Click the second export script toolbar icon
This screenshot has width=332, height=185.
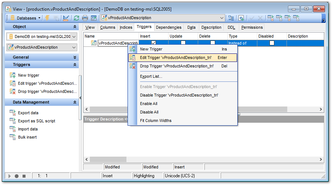click(279, 18)
